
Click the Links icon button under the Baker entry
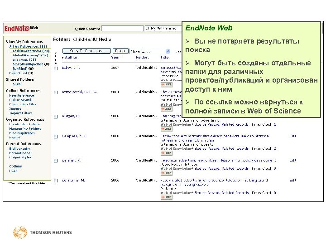coord(167,84)
